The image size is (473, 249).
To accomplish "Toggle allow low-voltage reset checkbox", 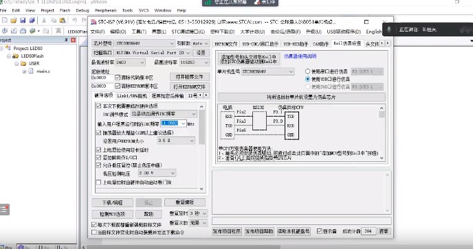I will (98, 165).
